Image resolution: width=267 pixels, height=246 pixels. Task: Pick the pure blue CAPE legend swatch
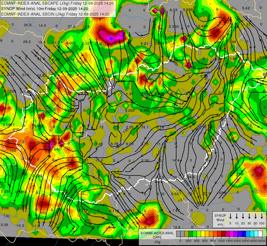(x=244, y=234)
